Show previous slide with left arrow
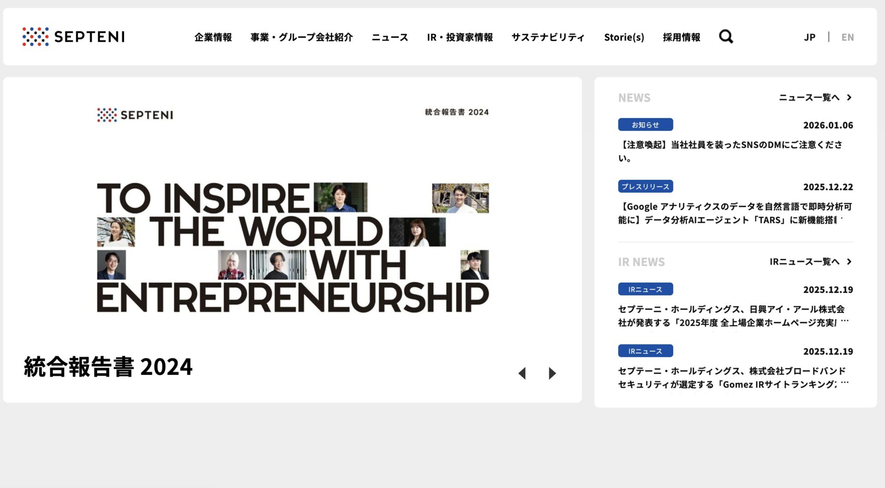The image size is (885, 488). [x=522, y=373]
